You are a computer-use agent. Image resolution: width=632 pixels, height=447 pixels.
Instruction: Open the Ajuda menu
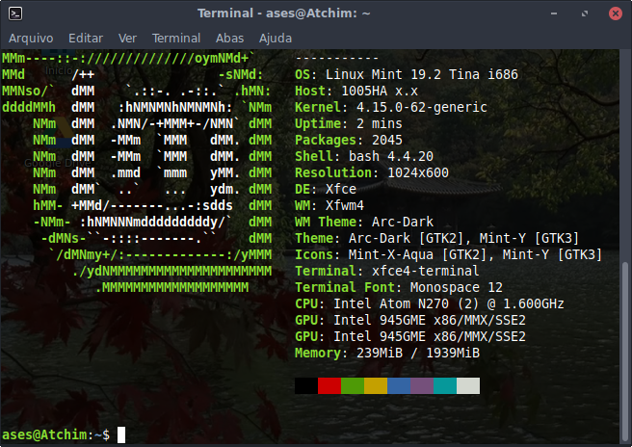[x=276, y=38]
